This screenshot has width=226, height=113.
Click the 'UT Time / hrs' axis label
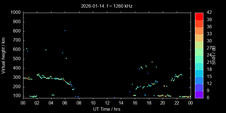pos(107,109)
